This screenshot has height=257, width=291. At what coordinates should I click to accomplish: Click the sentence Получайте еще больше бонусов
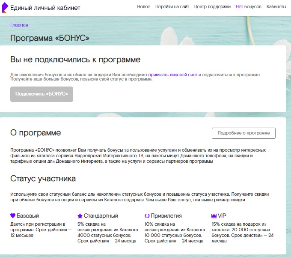[x=81, y=79]
